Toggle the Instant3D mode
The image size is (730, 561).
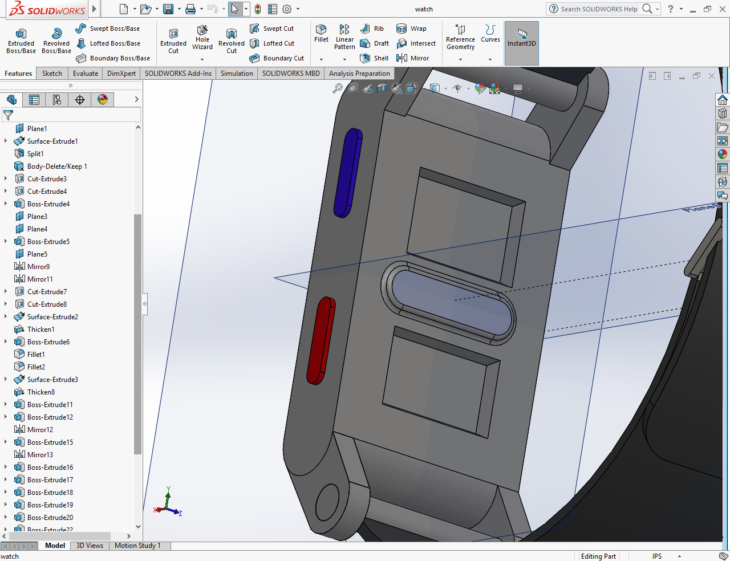[x=521, y=38]
